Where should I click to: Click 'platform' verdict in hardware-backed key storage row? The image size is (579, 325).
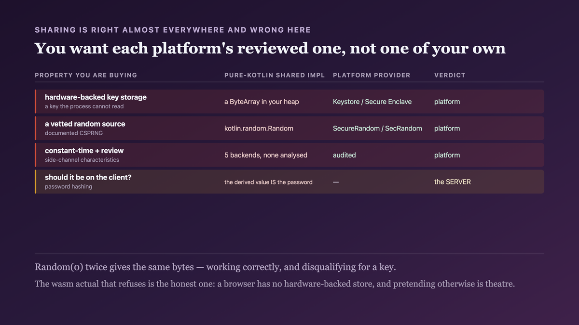(x=447, y=102)
